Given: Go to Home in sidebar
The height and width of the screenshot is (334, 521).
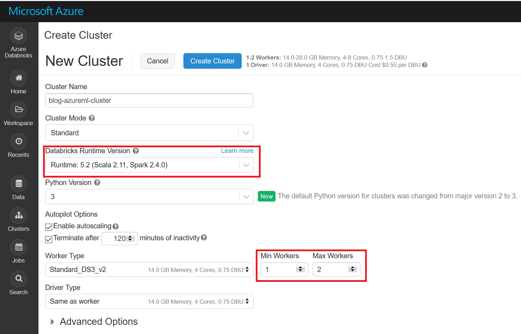Looking at the screenshot, I should pos(19,81).
